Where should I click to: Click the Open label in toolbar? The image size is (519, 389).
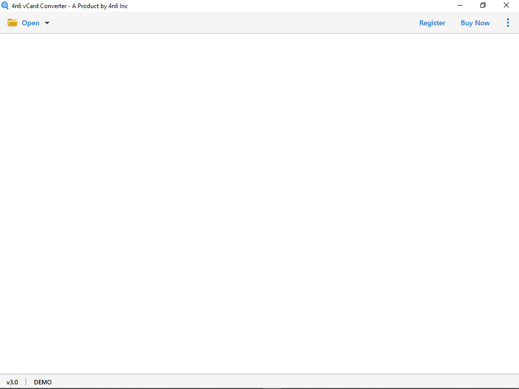[x=30, y=23]
